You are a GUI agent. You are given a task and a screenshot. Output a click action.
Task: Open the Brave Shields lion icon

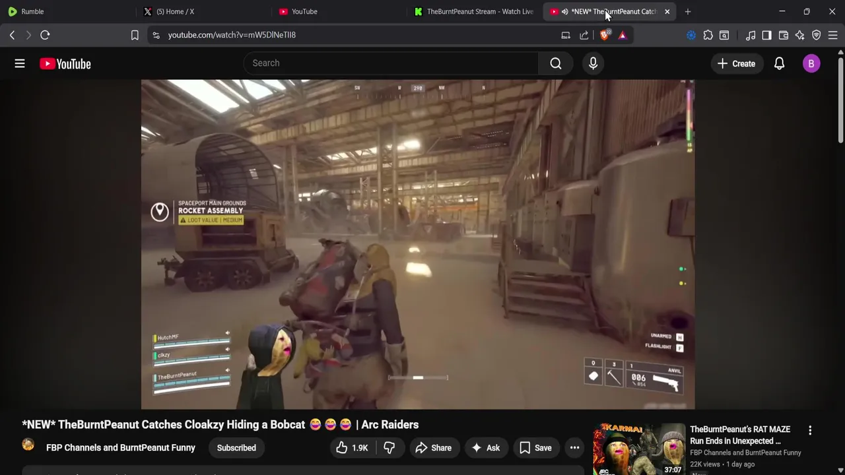(605, 35)
